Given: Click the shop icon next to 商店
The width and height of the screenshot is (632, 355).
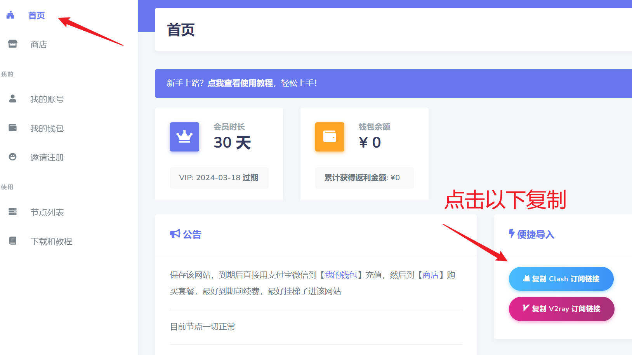Looking at the screenshot, I should click(12, 44).
